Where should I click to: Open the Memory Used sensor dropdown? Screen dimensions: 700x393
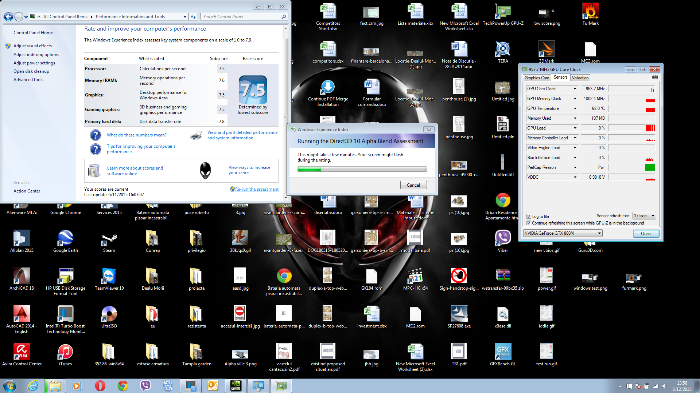coord(575,118)
